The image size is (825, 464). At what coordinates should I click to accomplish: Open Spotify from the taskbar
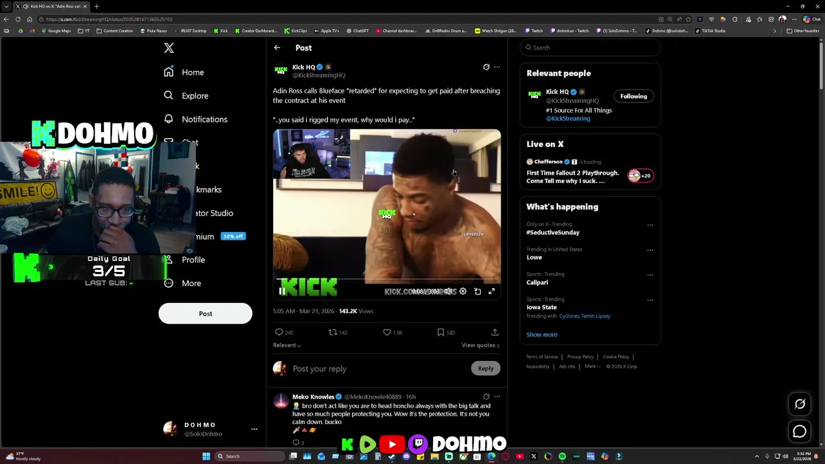[562, 456]
